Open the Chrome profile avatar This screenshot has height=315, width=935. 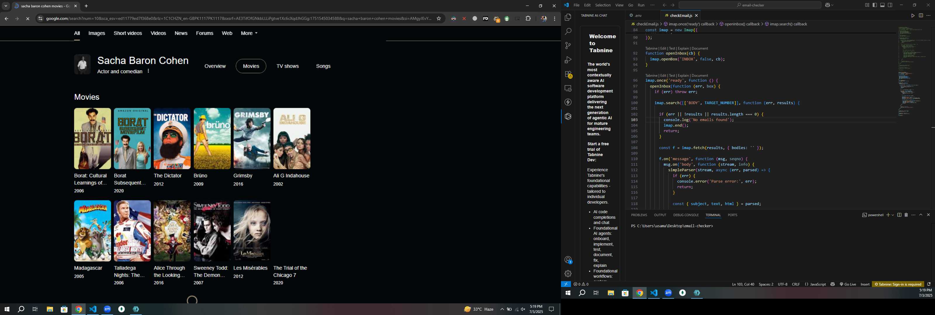[543, 18]
